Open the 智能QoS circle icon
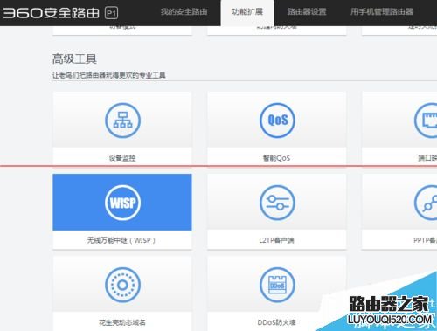 277,121
